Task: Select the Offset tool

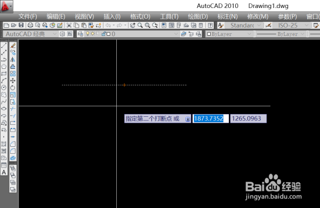Action: pos(13,67)
